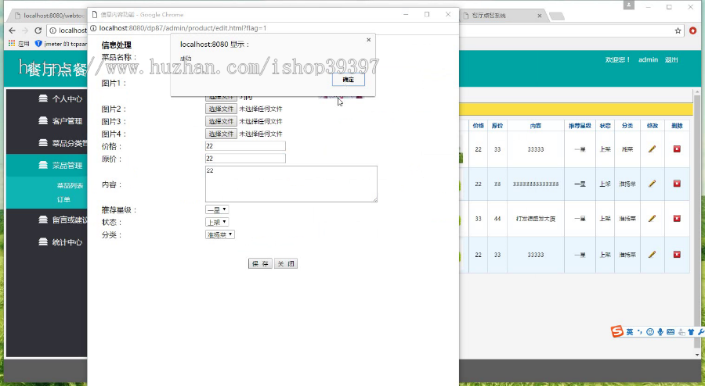Dismiss the localhost:8080 alert with its X
The height and width of the screenshot is (386, 705).
click(369, 40)
